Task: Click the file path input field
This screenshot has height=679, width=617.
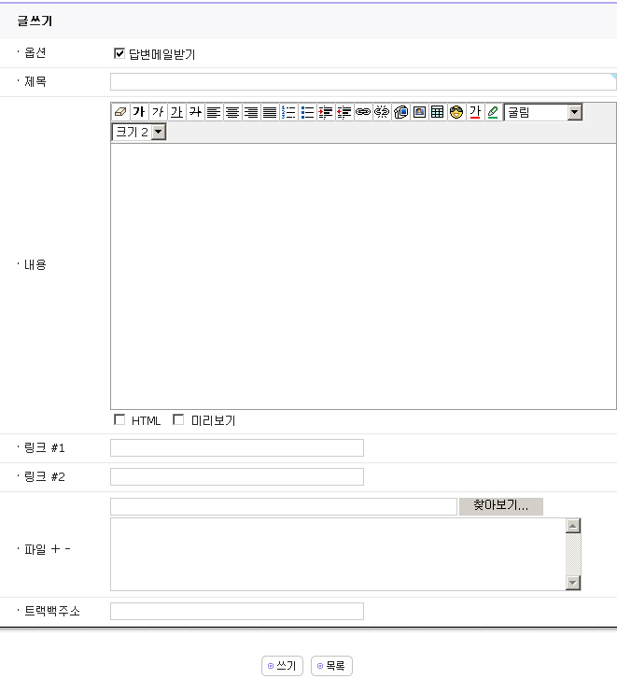Action: [x=284, y=506]
